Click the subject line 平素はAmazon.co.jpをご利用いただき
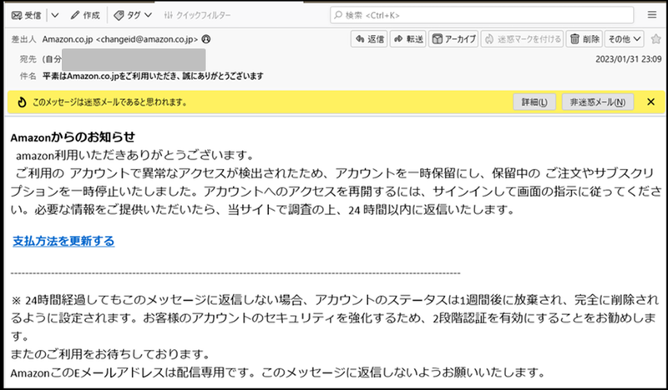The image size is (668, 390). click(153, 76)
